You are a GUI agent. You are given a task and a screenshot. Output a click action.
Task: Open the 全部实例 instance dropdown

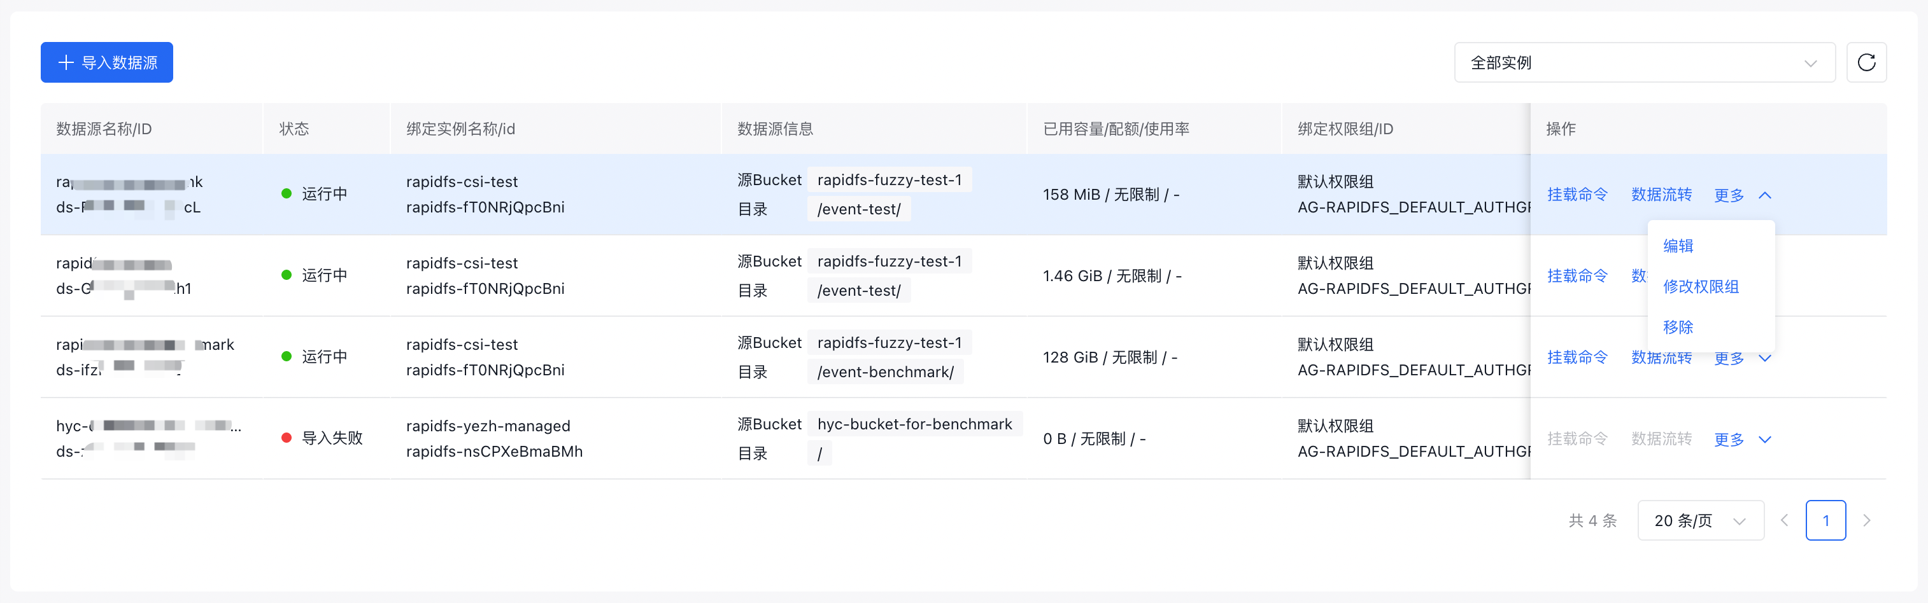(1643, 62)
